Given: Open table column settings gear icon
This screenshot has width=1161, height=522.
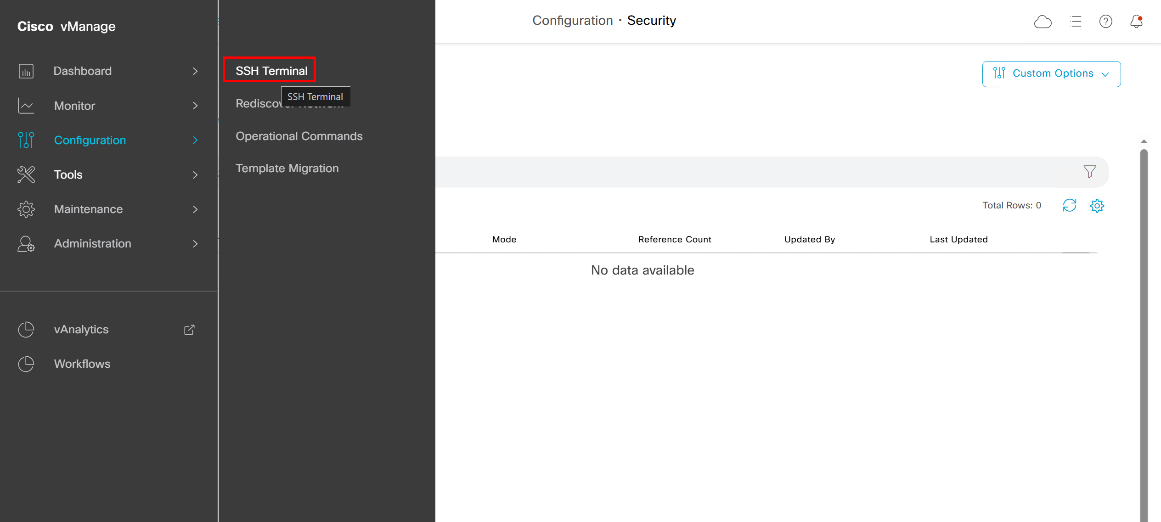Looking at the screenshot, I should coord(1097,206).
